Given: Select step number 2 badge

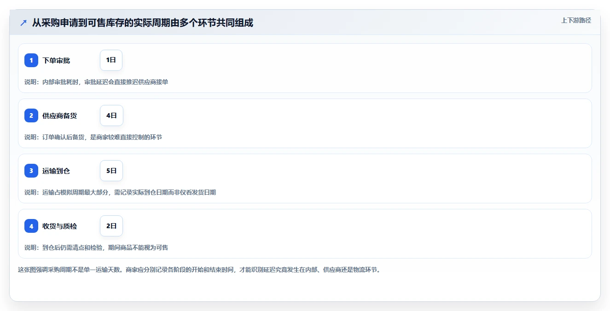Looking at the screenshot, I should tap(31, 115).
